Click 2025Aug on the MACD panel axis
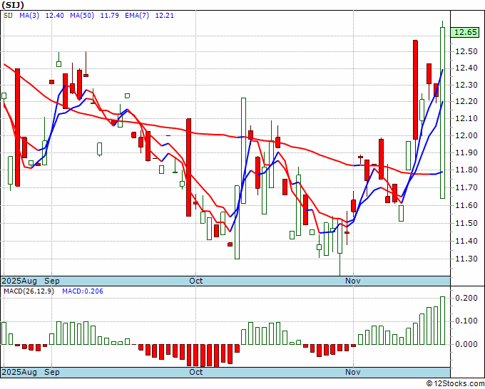 (19, 372)
